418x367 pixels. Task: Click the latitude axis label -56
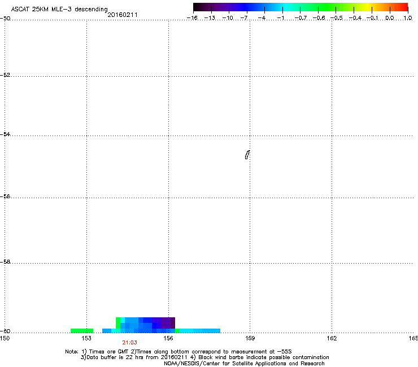click(5, 196)
